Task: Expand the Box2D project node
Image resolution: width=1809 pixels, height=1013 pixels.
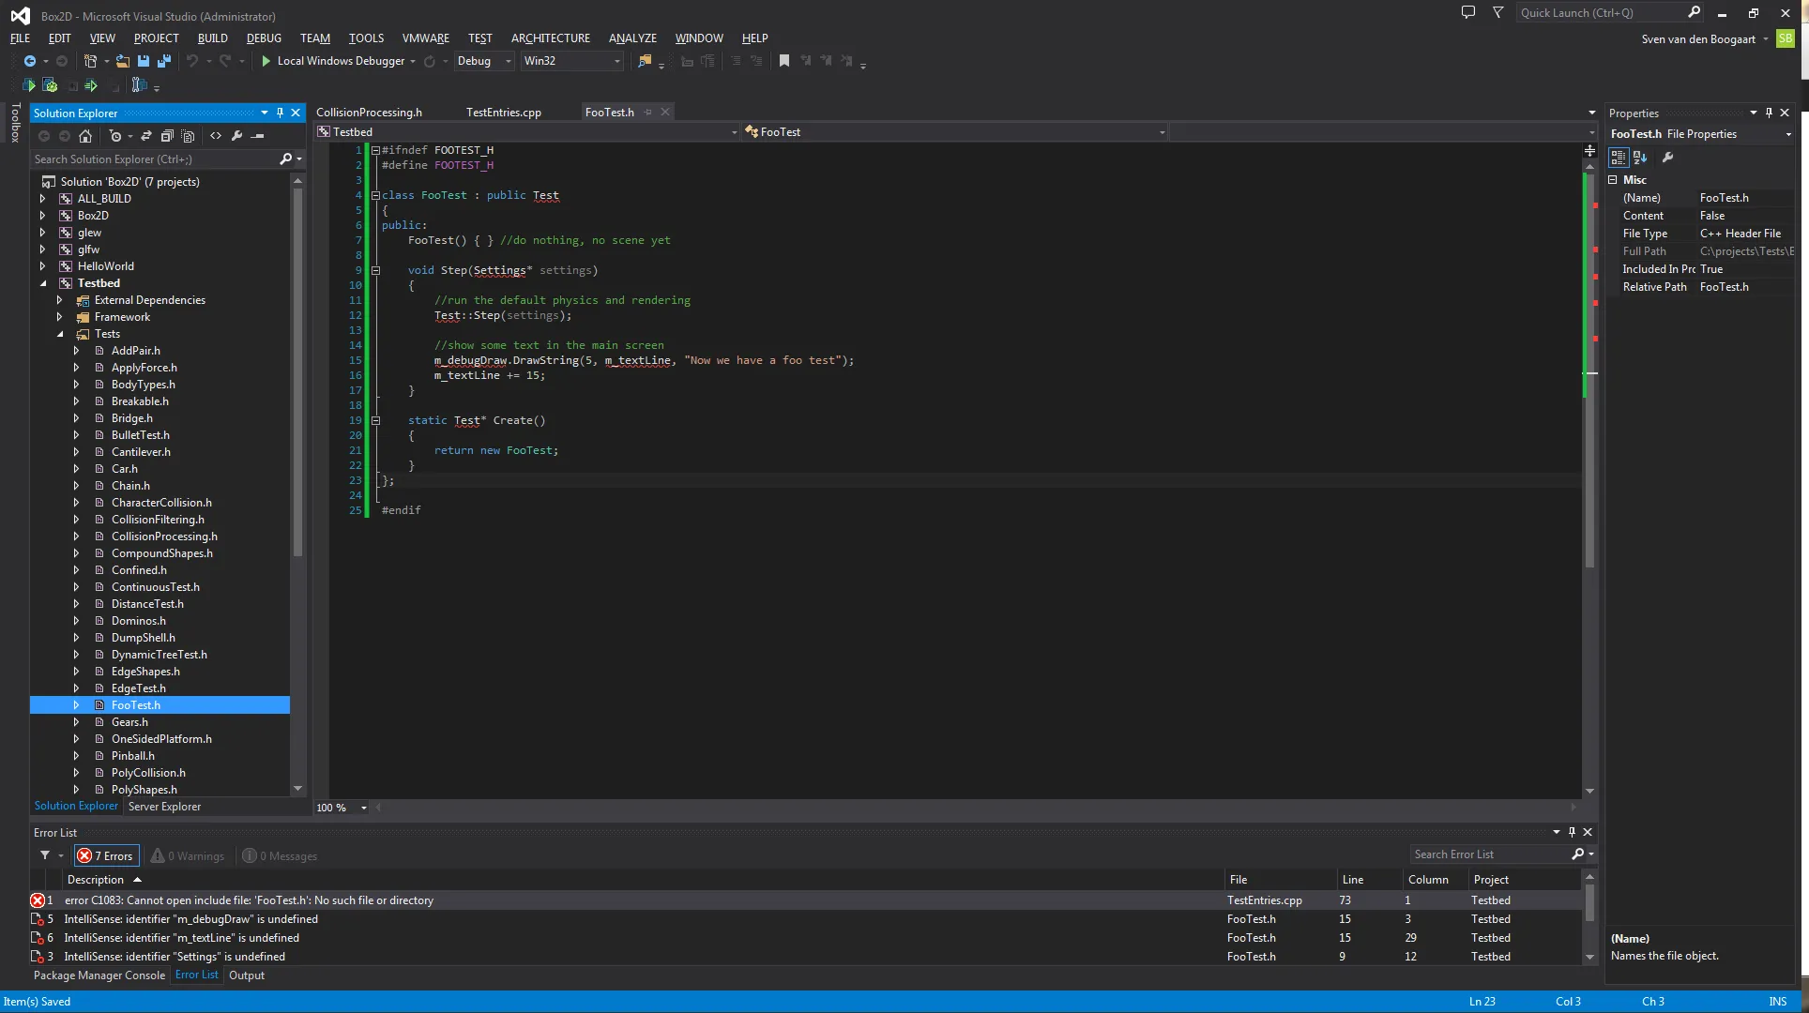Action: (42, 216)
